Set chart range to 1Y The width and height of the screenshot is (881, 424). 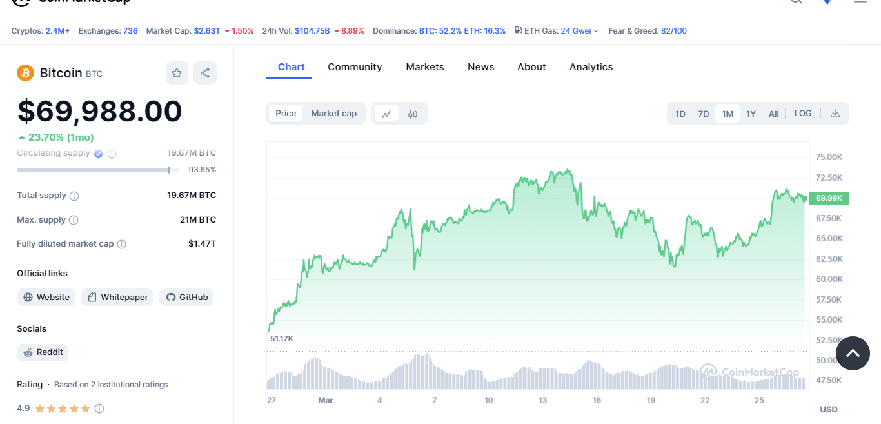[x=751, y=114]
